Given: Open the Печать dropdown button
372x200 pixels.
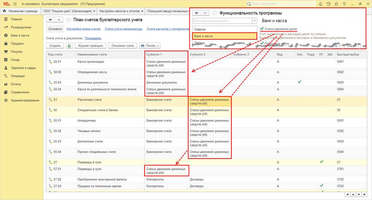Looking at the screenshot, I should tap(150, 46).
